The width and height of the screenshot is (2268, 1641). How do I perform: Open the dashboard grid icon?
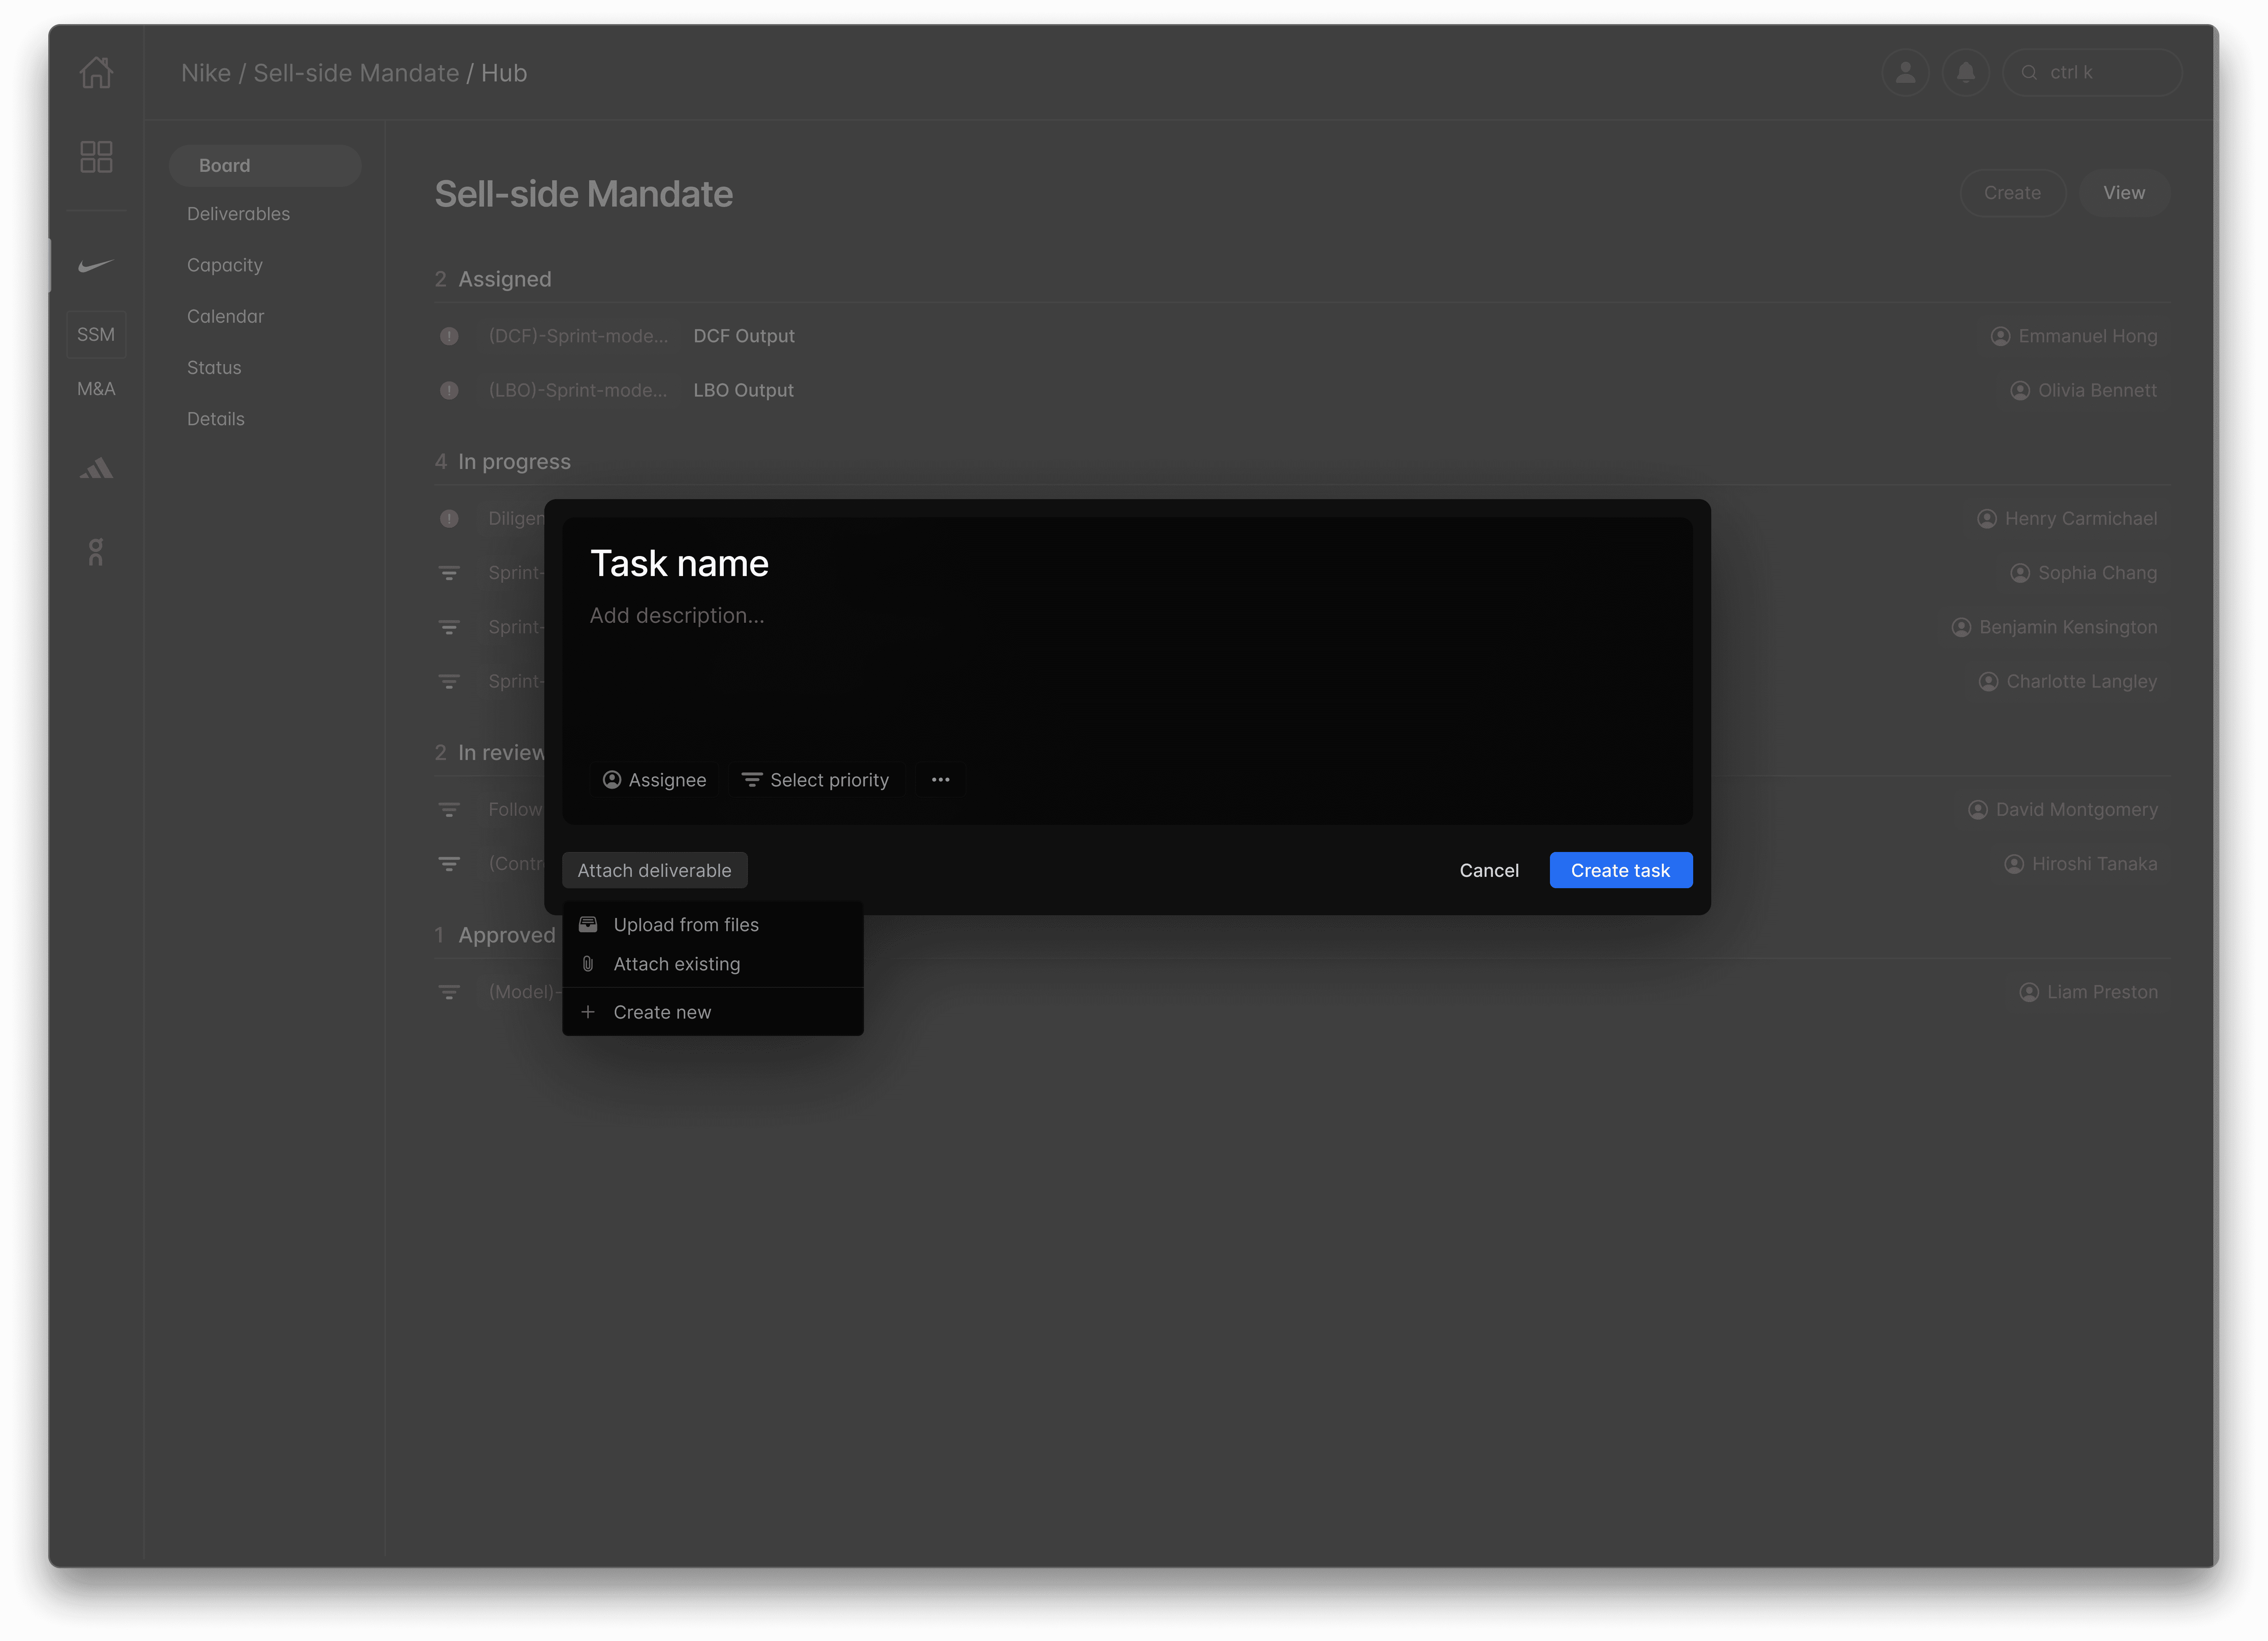pos(96,156)
